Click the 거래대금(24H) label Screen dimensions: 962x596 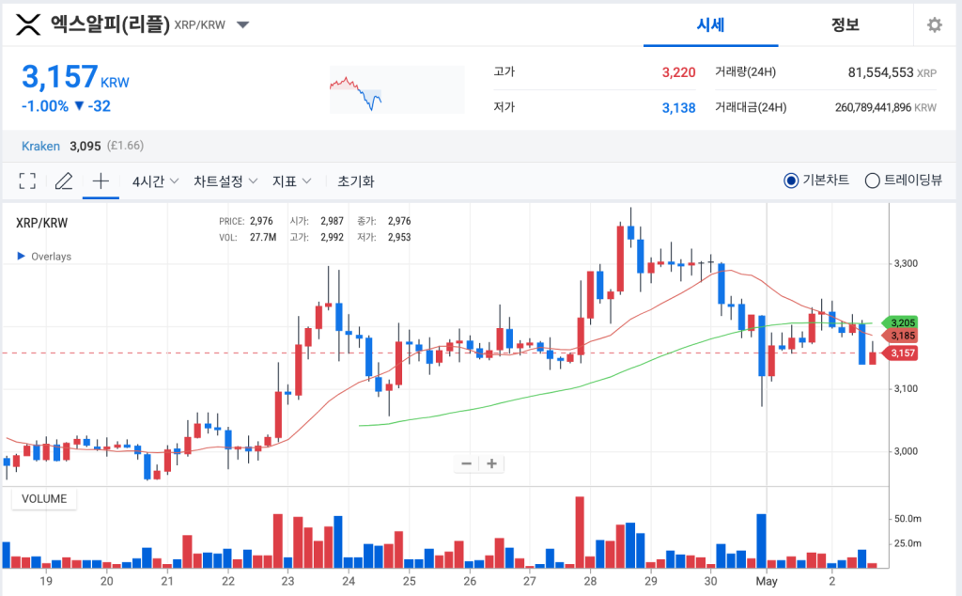tap(751, 107)
